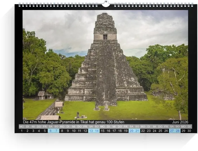Select day 10 on the calendar

point(74,131)
